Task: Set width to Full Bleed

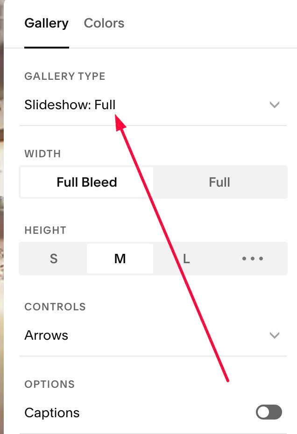Action: pos(87,182)
